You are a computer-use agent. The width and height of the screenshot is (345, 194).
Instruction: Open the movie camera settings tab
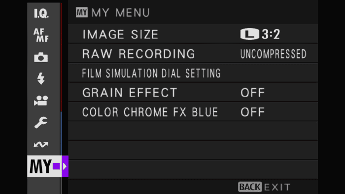pyautogui.click(x=41, y=100)
